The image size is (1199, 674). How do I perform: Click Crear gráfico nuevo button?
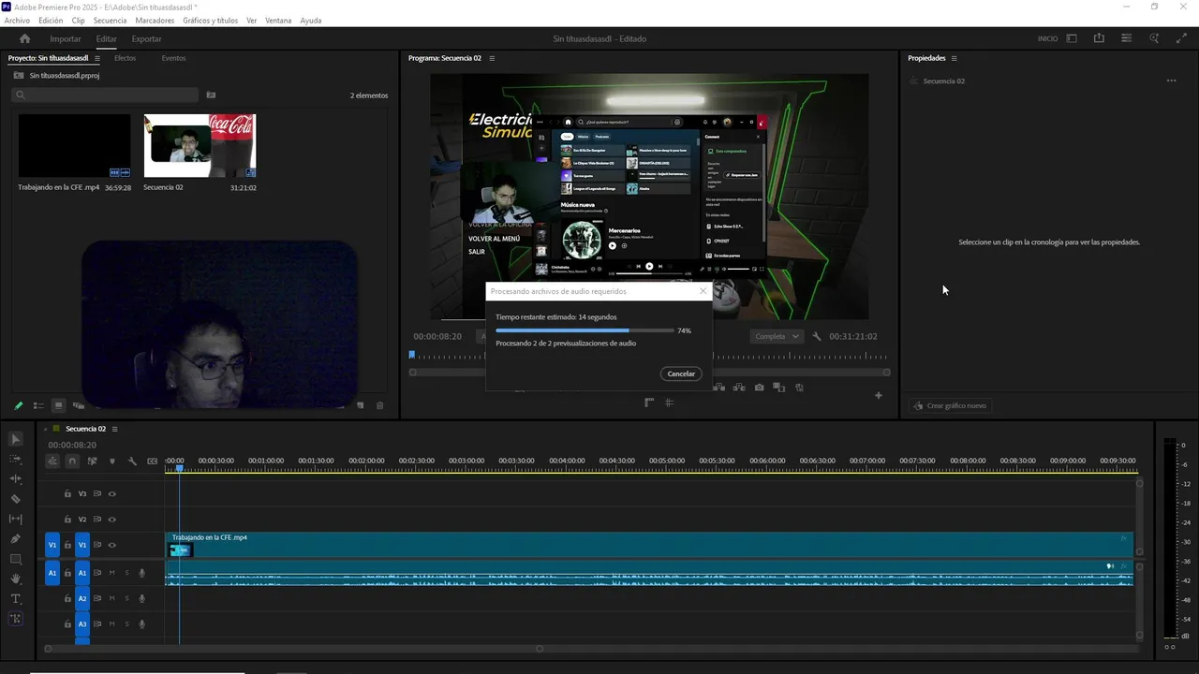click(x=949, y=405)
